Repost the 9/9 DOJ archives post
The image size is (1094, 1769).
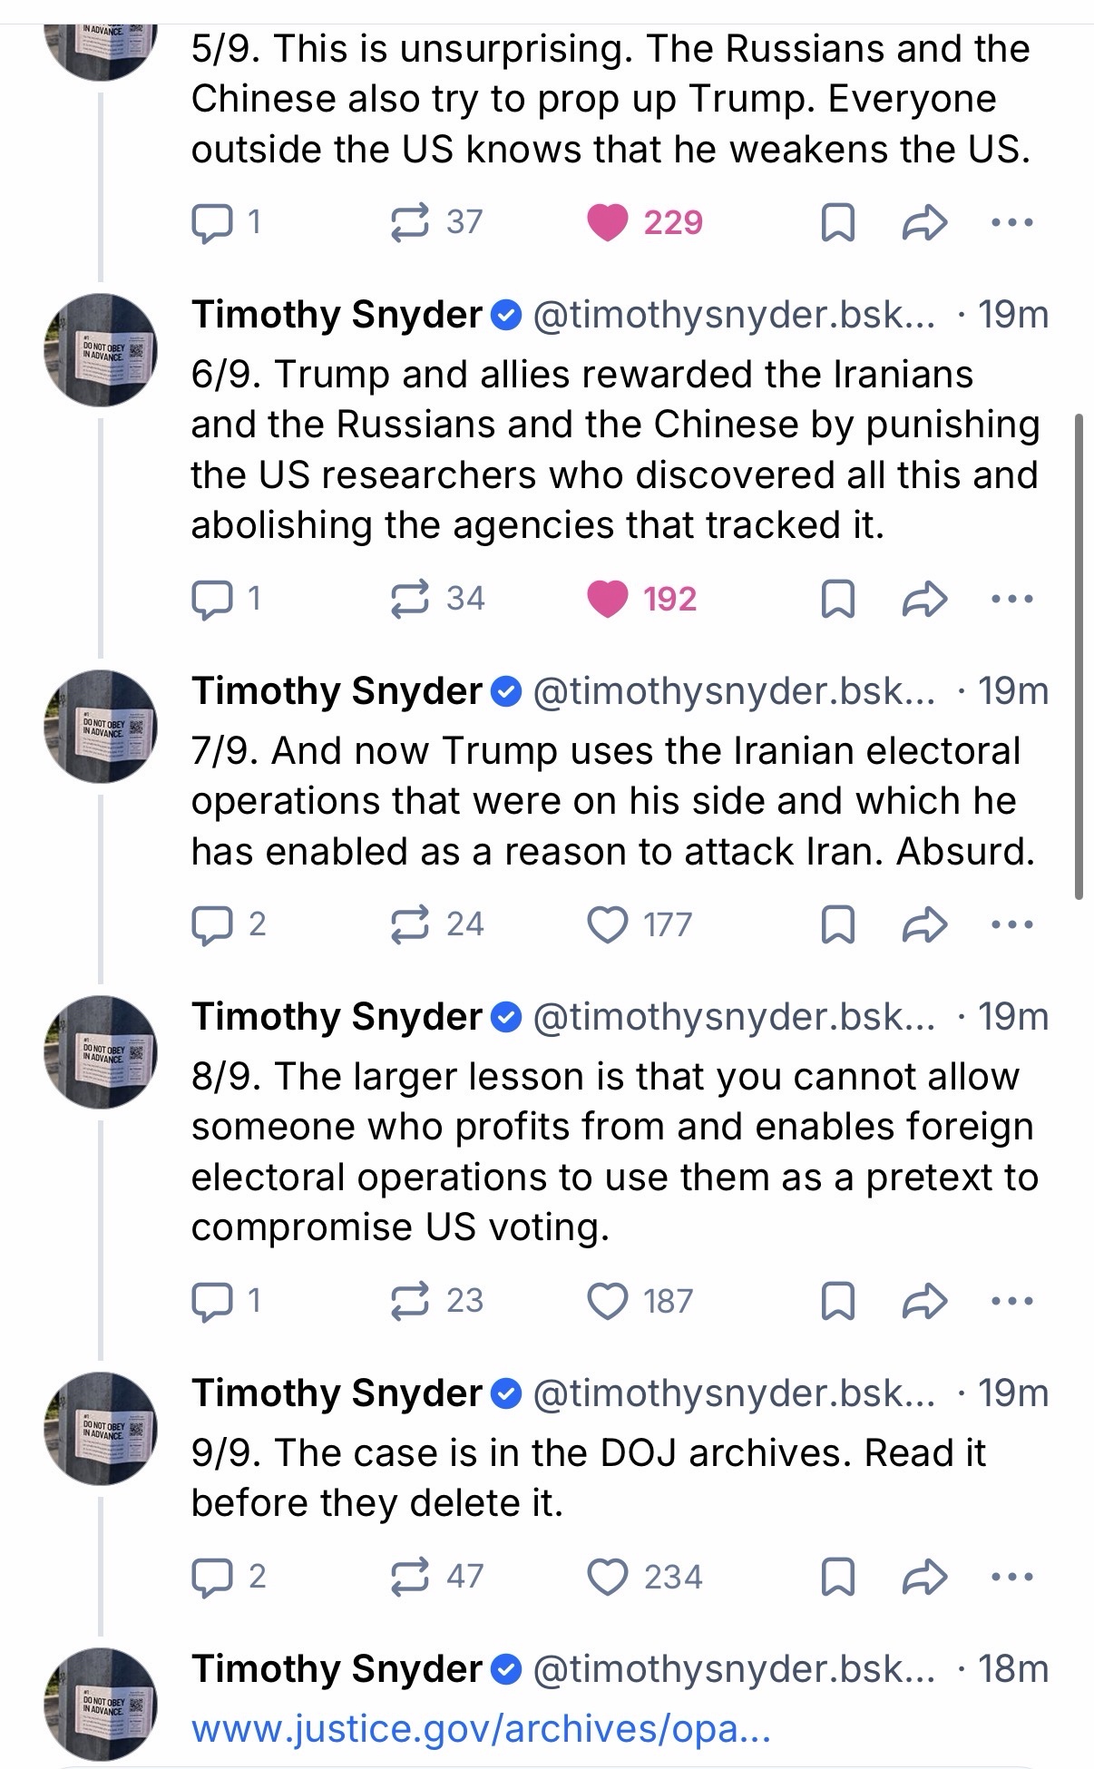[409, 1577]
